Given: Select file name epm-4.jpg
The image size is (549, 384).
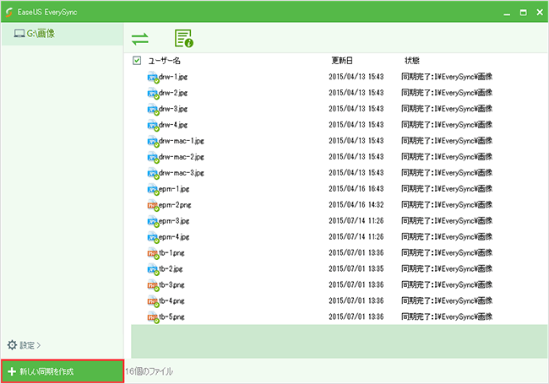Looking at the screenshot, I should 174,237.
